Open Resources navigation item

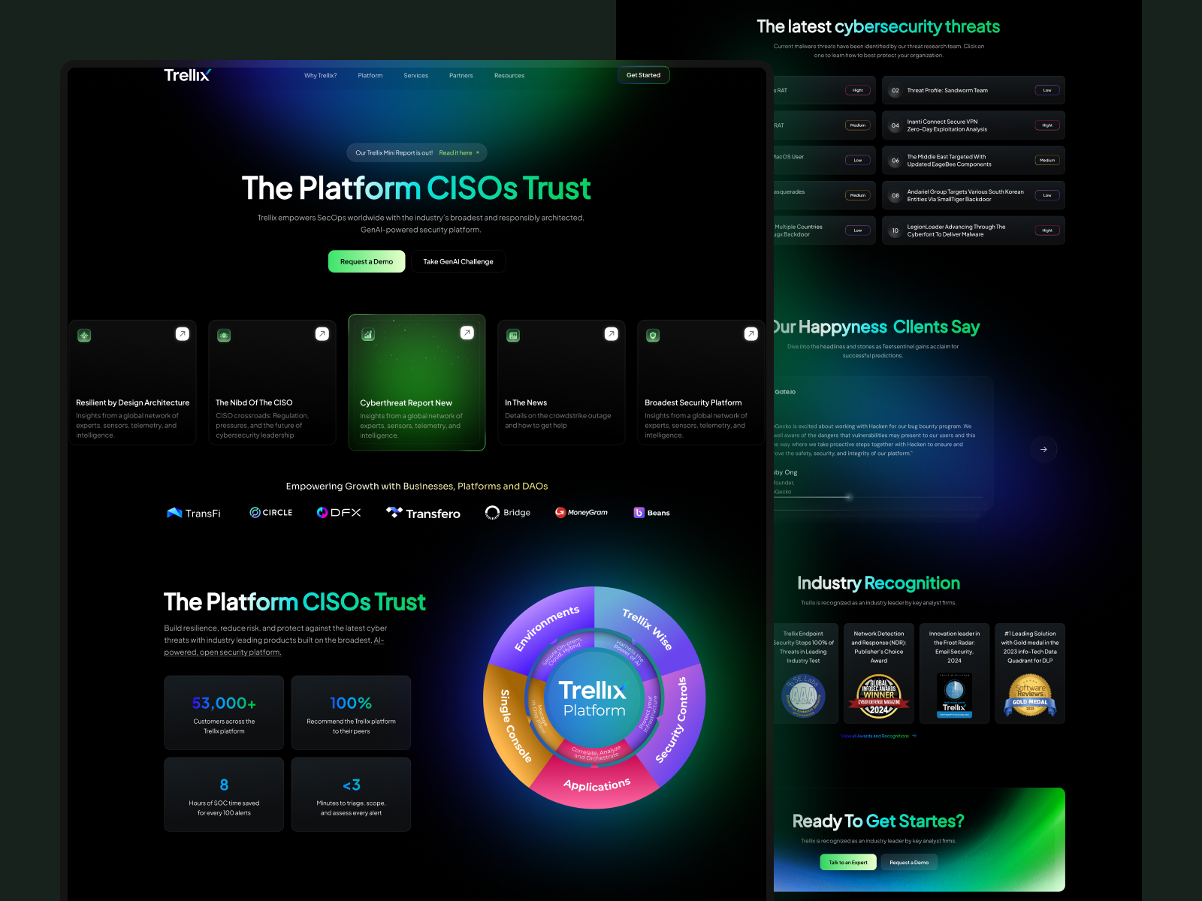509,76
